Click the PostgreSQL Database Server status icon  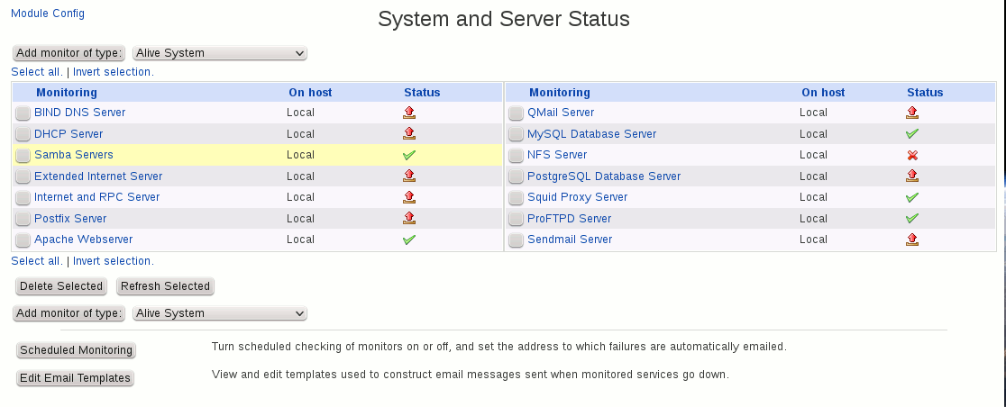tap(912, 176)
